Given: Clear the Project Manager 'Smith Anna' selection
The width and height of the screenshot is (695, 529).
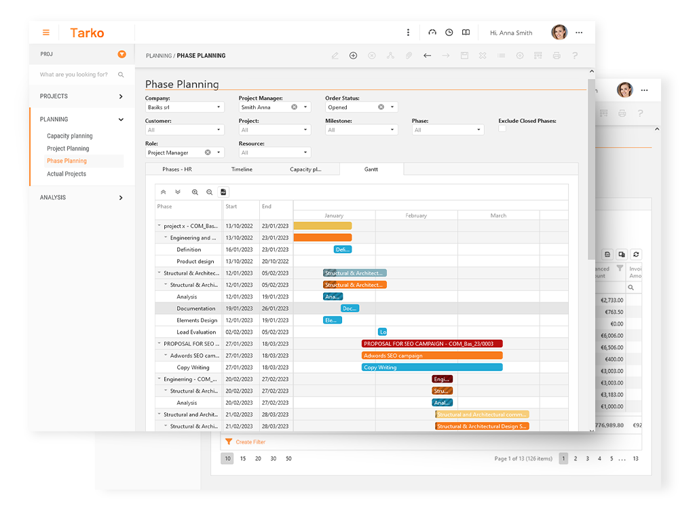Looking at the screenshot, I should click(295, 107).
